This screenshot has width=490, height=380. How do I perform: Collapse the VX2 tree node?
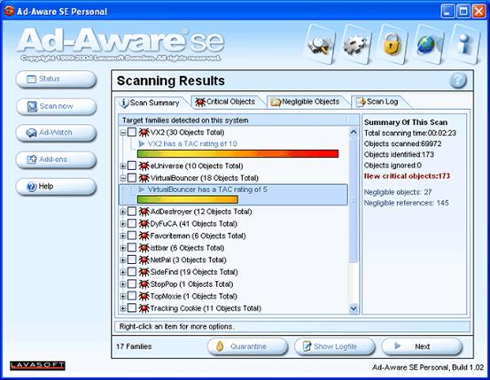click(123, 133)
